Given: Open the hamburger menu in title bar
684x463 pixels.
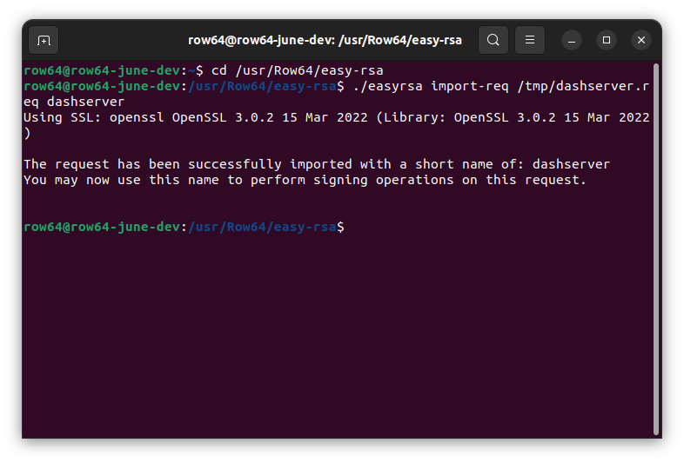Looking at the screenshot, I should [530, 40].
